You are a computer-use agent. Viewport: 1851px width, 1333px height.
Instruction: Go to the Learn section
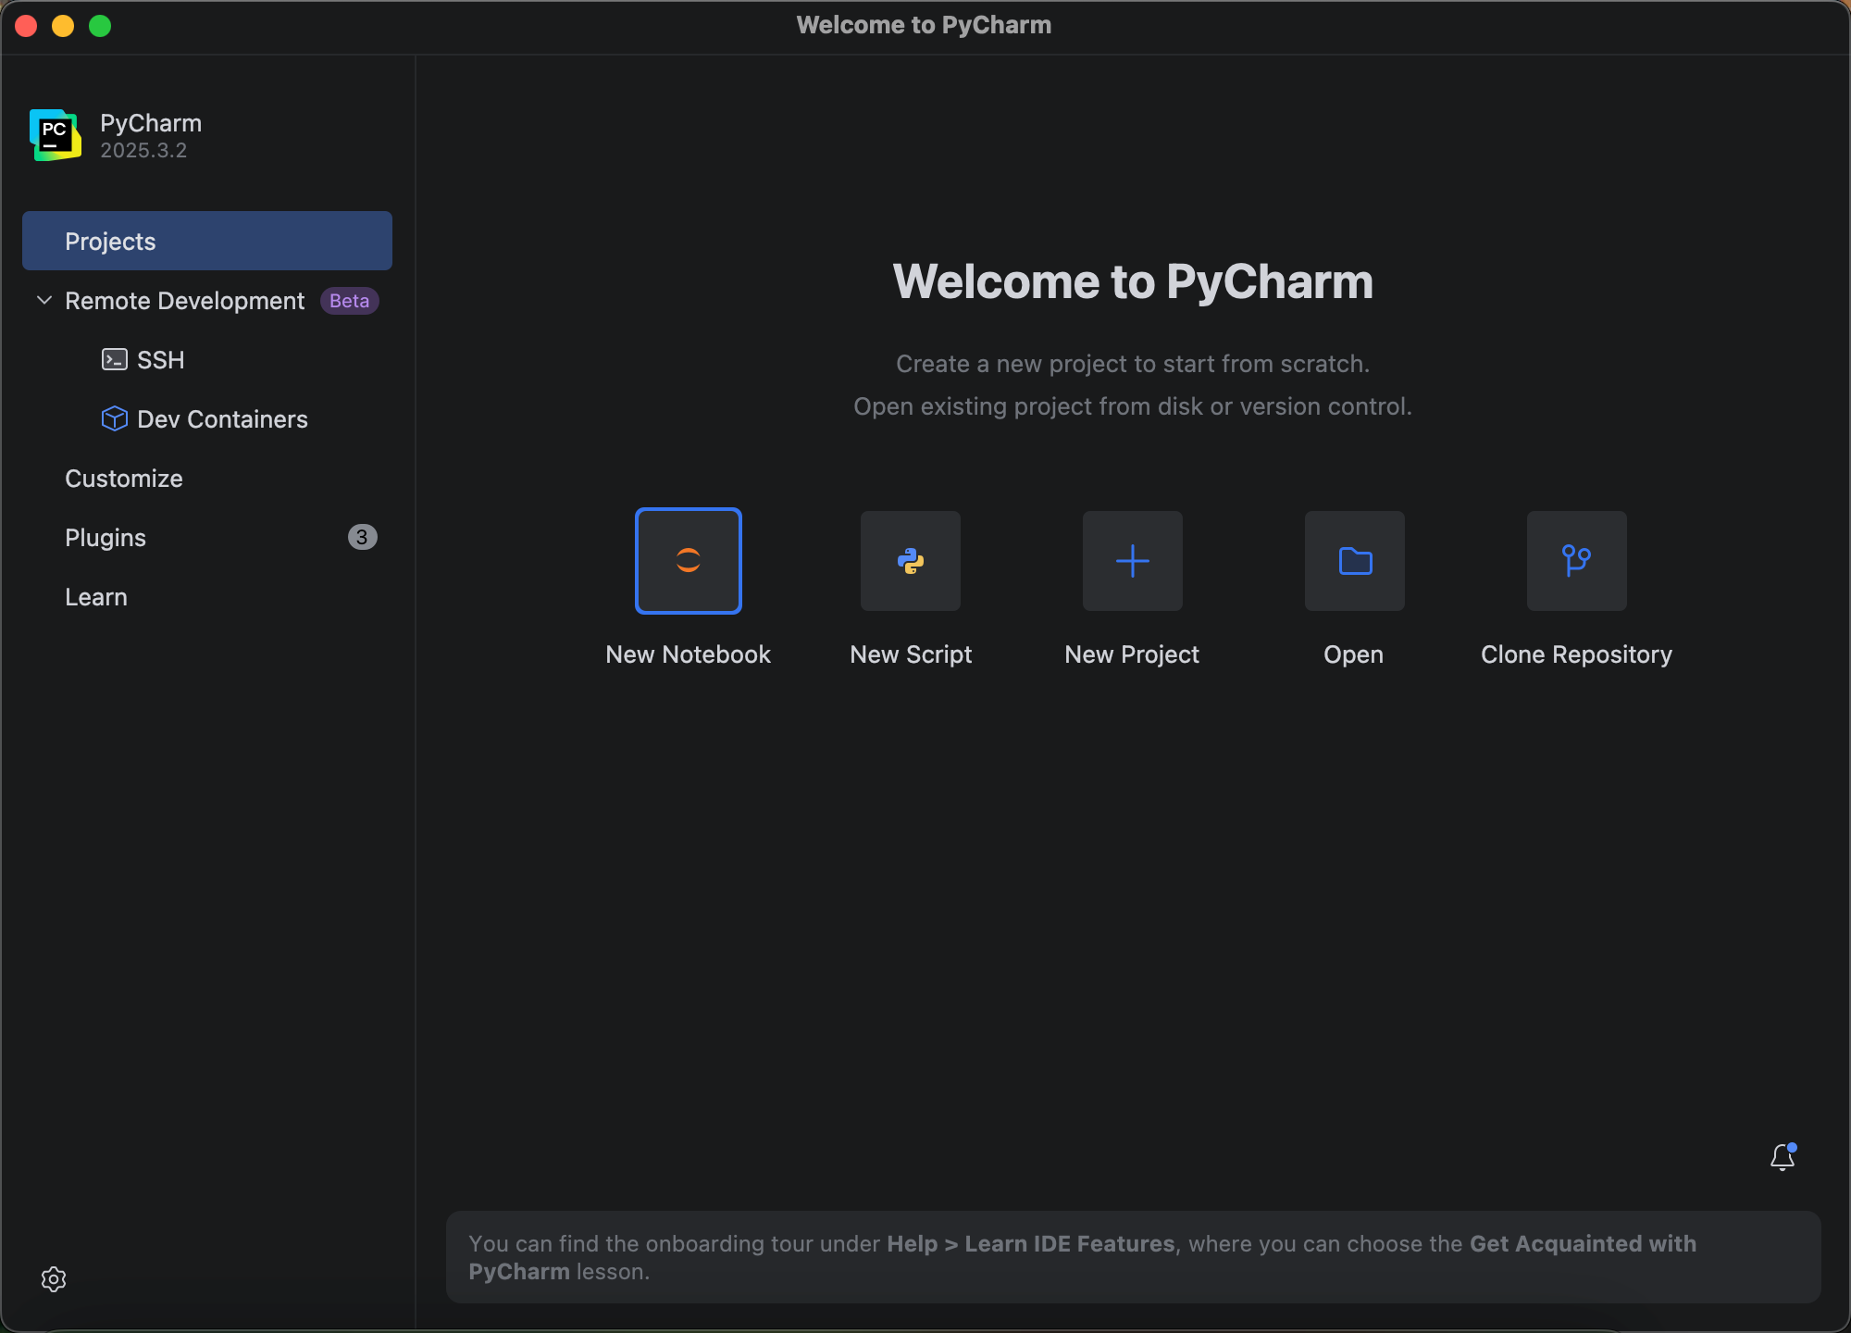(96, 597)
